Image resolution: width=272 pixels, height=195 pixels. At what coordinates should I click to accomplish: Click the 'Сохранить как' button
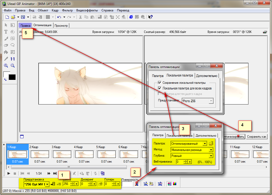coord(256,137)
